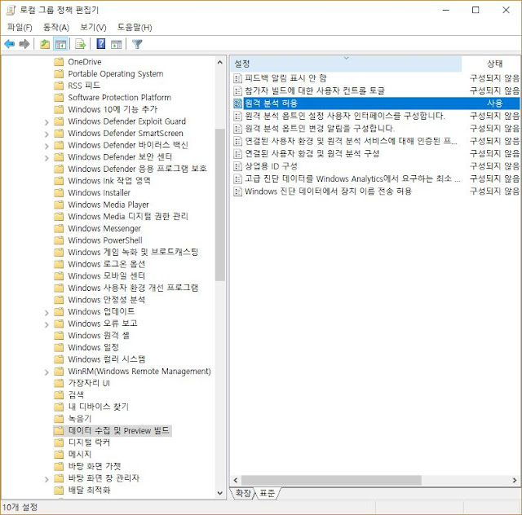Click the forward arrow toolbar icon

click(x=24, y=44)
